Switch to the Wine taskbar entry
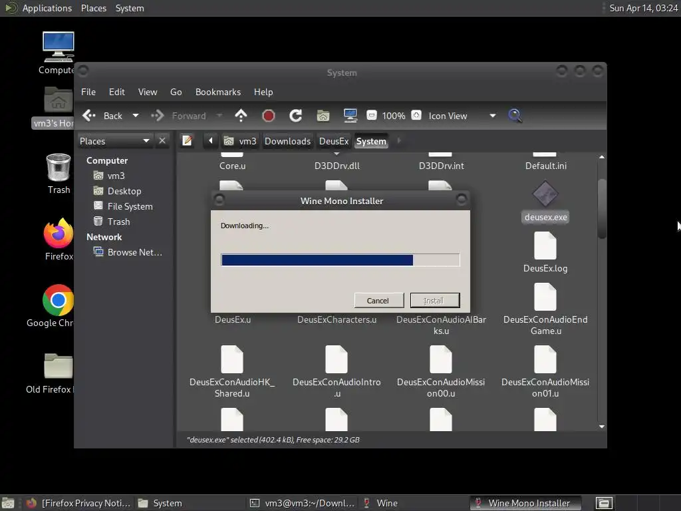This screenshot has width=681, height=511. (x=381, y=503)
